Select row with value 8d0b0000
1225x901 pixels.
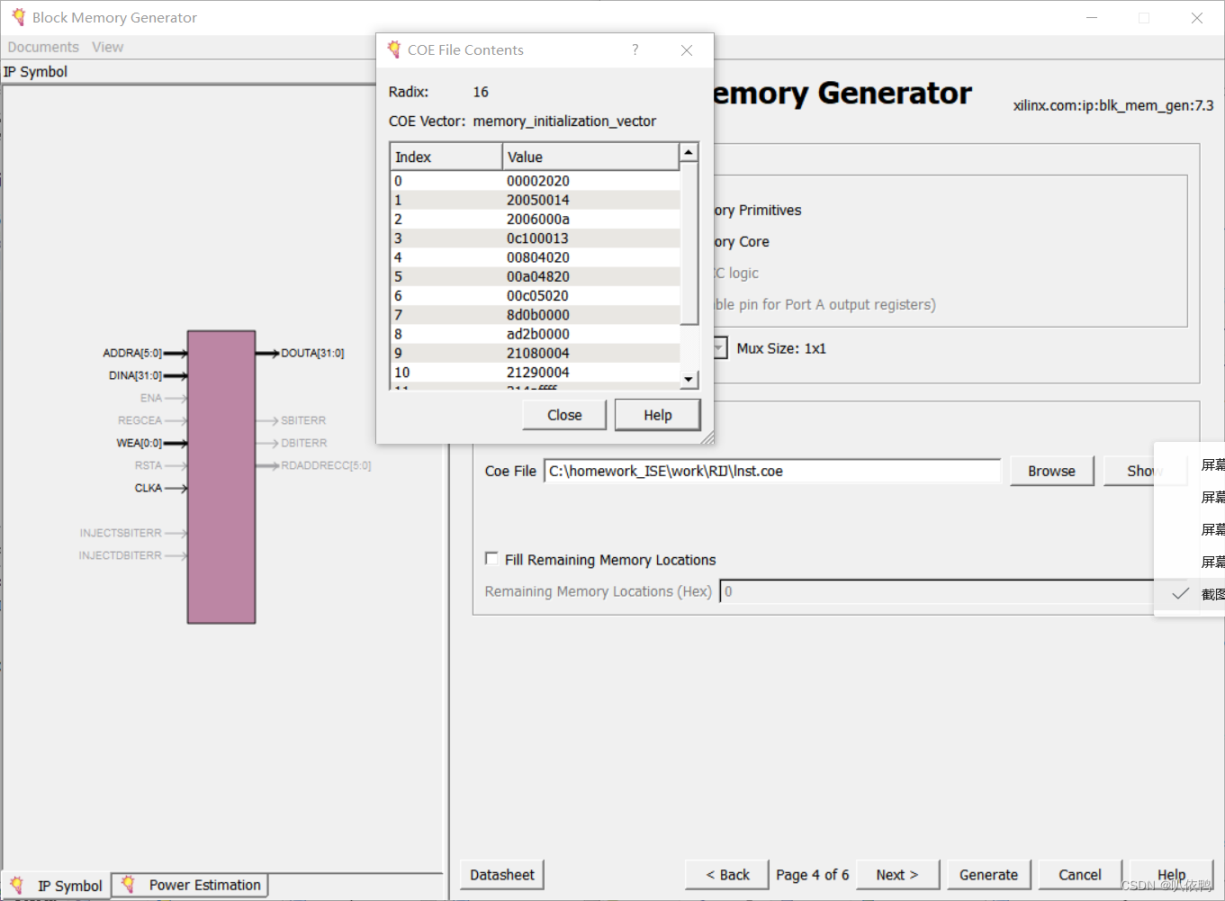tap(536, 315)
